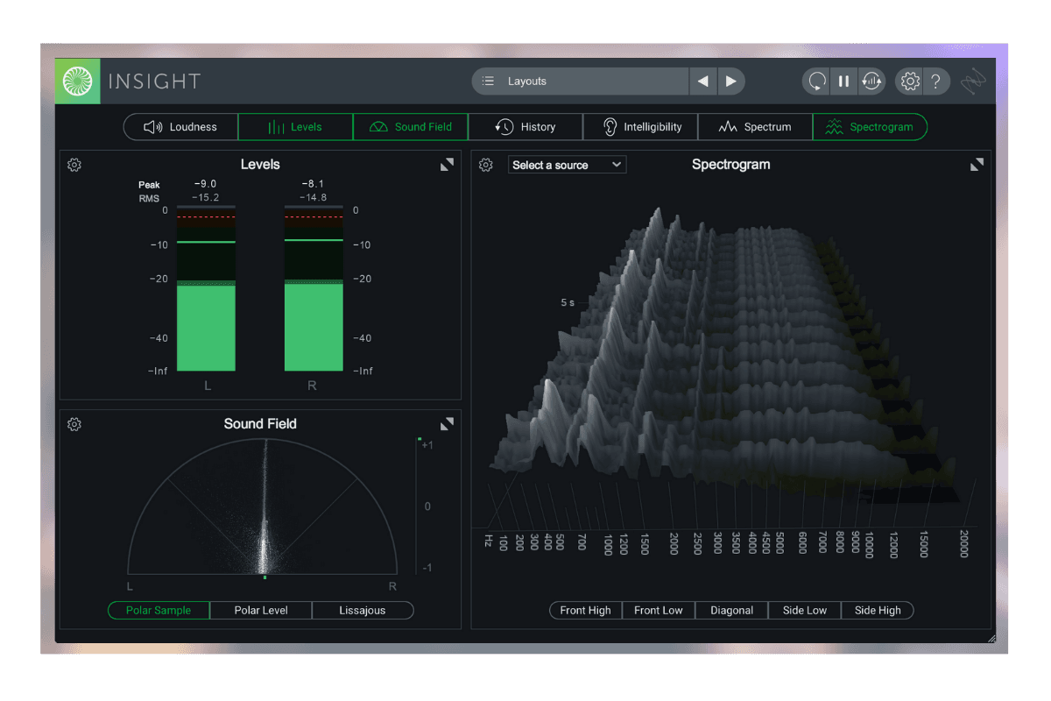Screen dimensions: 1051x701
Task: Toggle the Loudness module
Action: click(x=180, y=127)
